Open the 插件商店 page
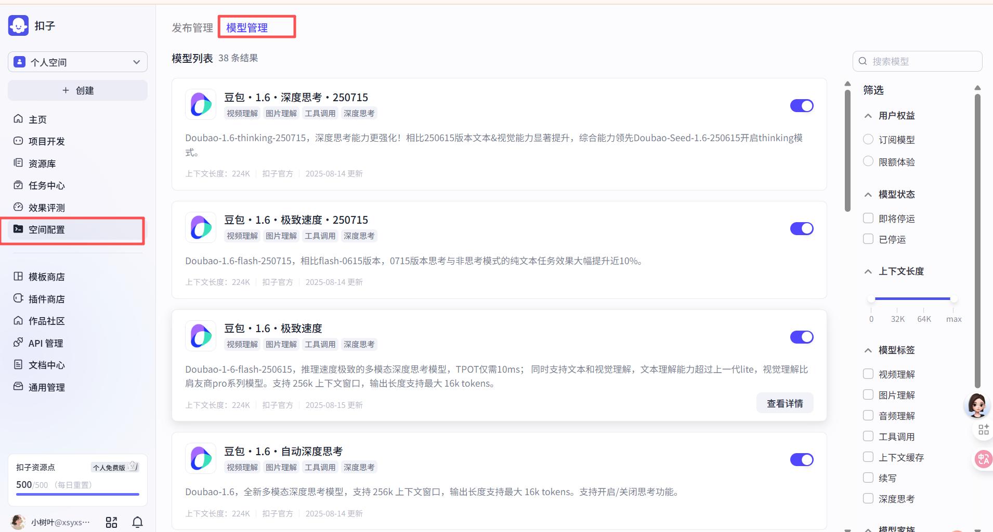993x532 pixels. point(46,299)
